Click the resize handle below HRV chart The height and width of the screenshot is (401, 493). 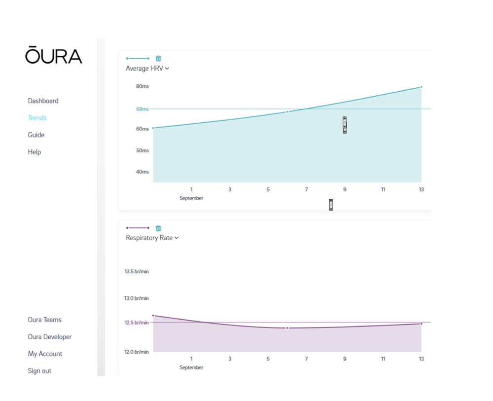coord(331,205)
